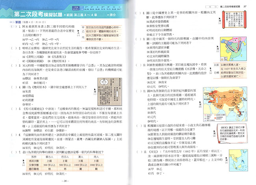The image size is (256, 185).
Task: Click the 考試次數 row label in the table
Action: point(34,161)
